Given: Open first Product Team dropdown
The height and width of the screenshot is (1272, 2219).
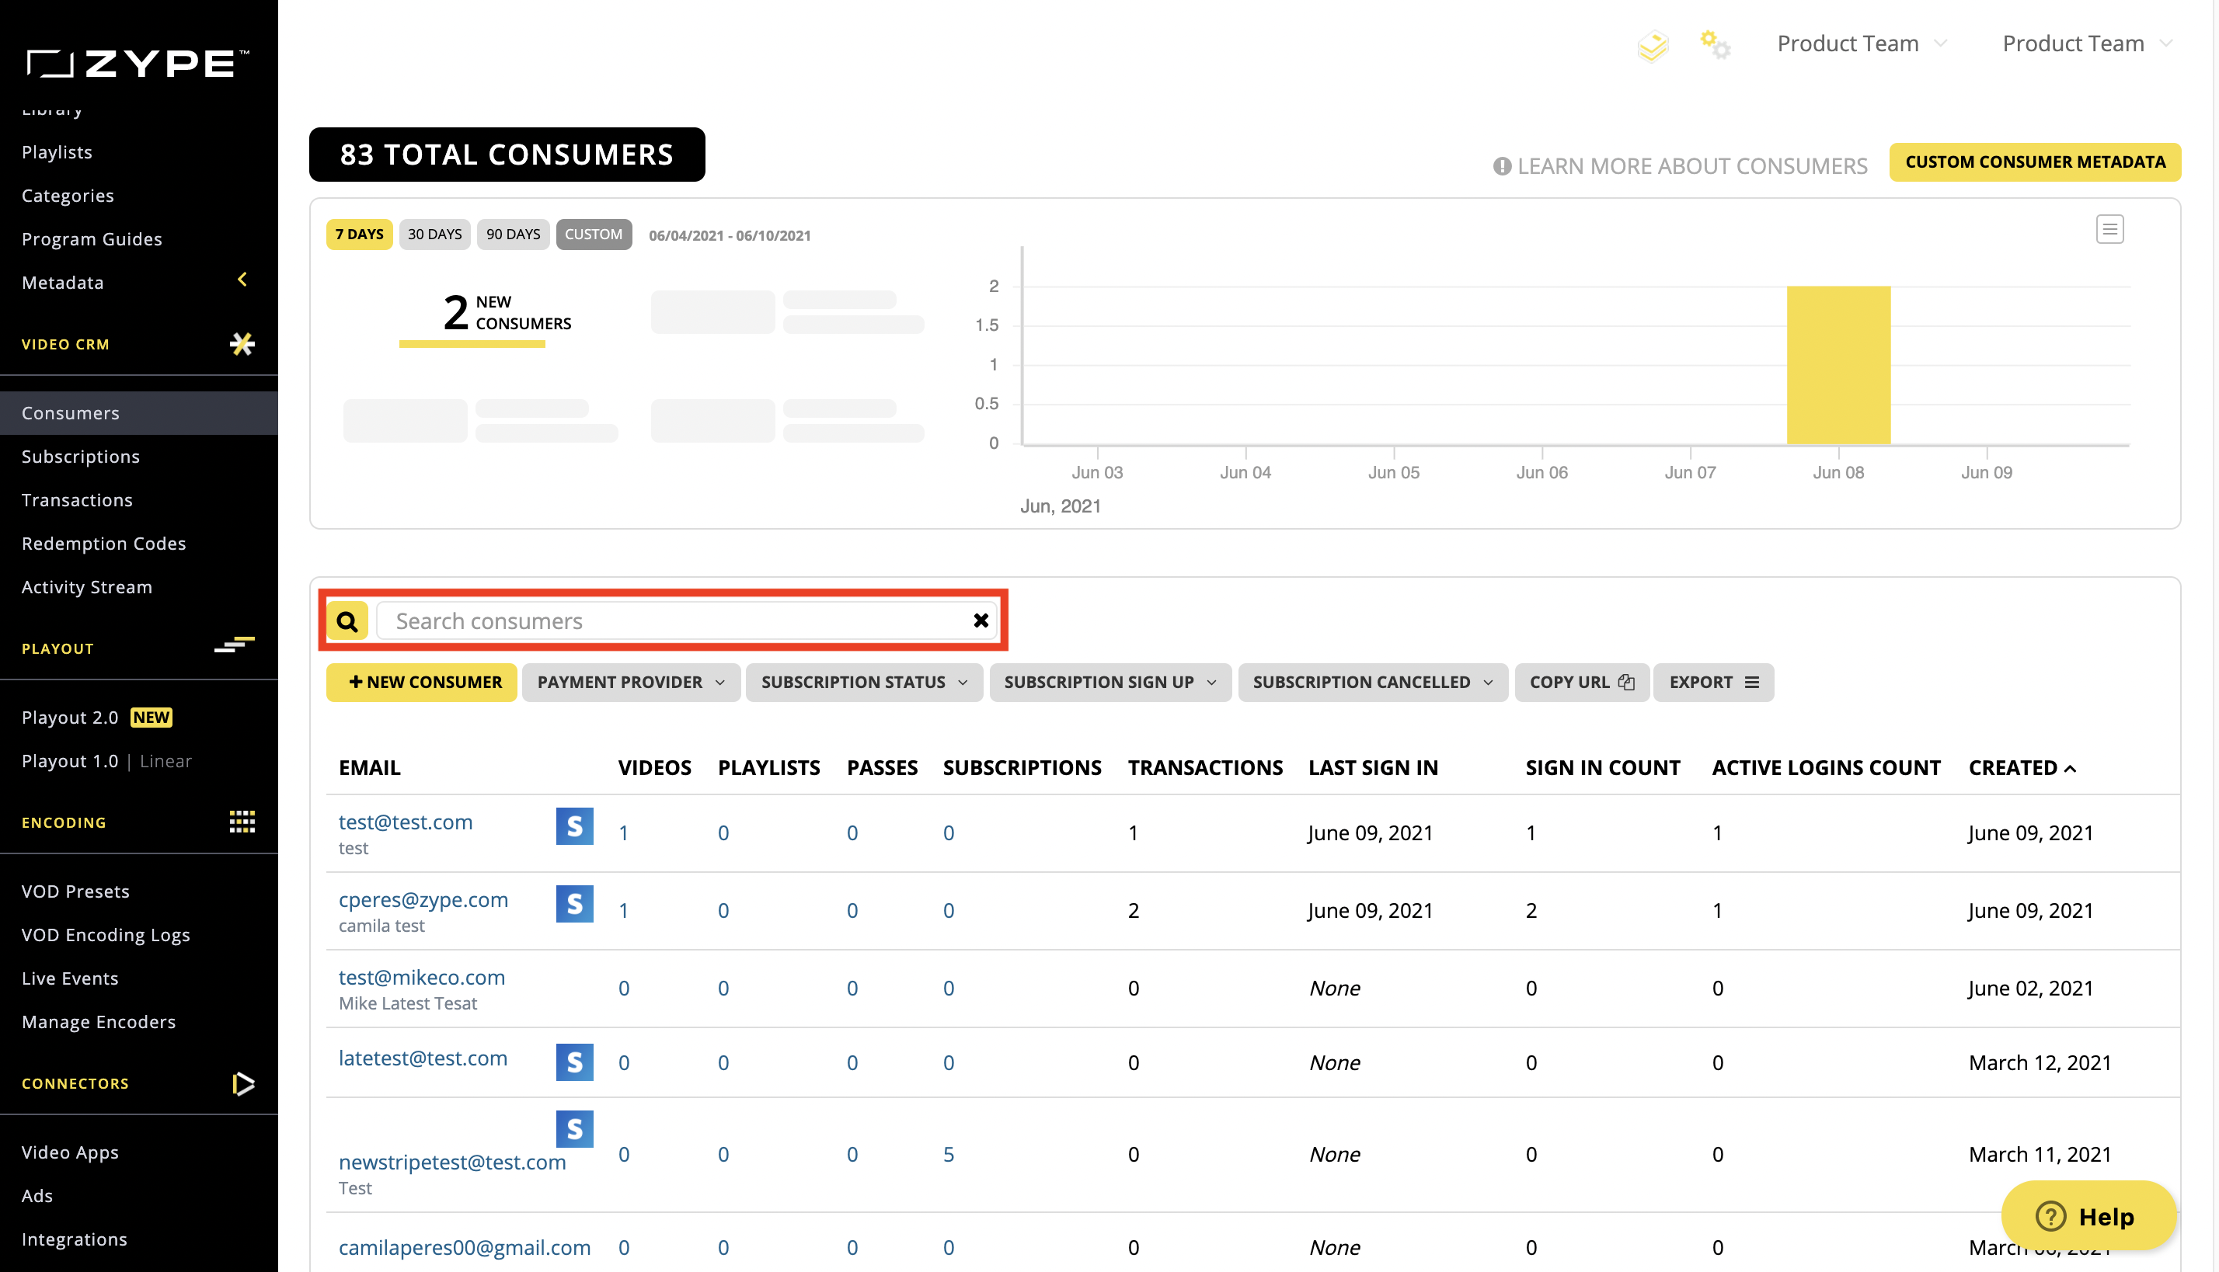Looking at the screenshot, I should click(x=1862, y=43).
